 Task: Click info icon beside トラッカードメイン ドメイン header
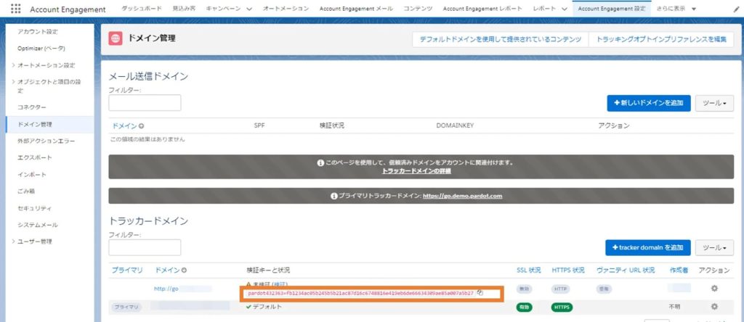(184, 271)
